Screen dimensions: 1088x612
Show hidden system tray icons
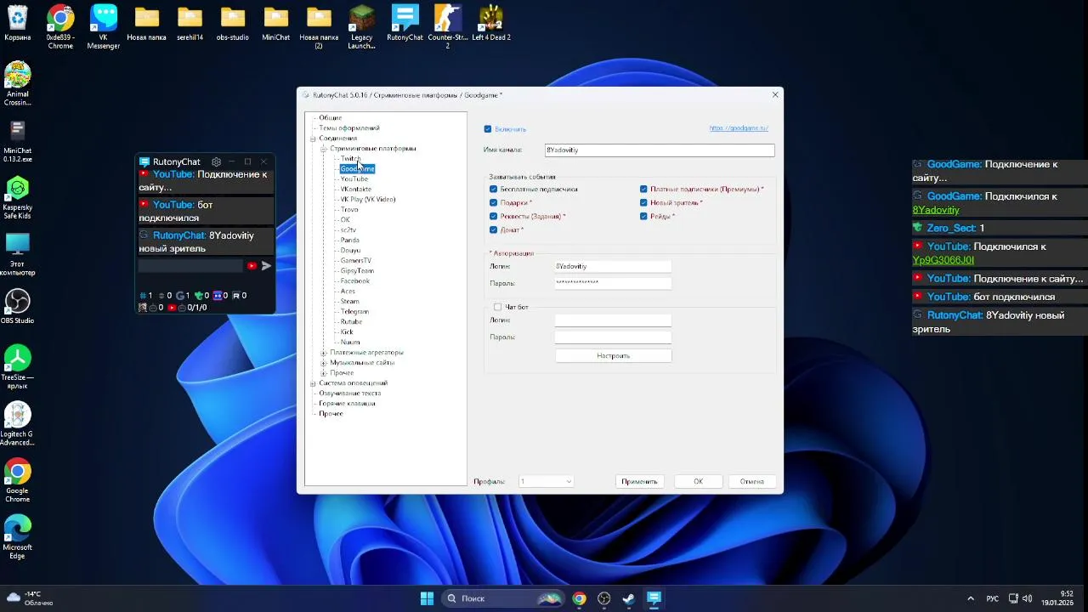[971, 598]
